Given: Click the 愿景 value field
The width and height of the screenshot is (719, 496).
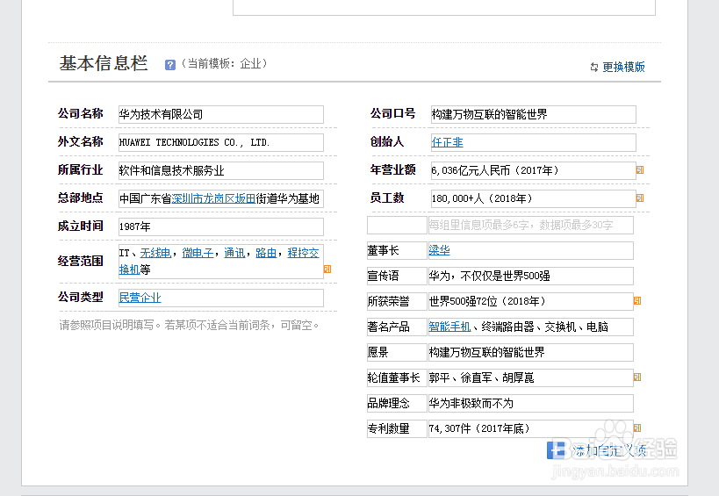Looking at the screenshot, I should (530, 352).
